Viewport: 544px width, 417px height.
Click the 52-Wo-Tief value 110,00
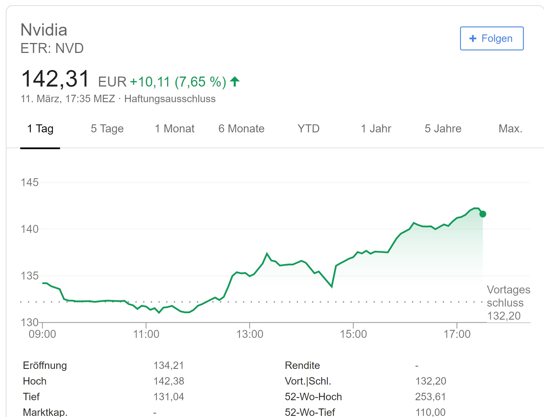pyautogui.click(x=430, y=412)
